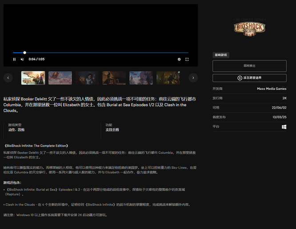296x229 pixels.
Task: Click the 开发商 label
Action: pyautogui.click(x=217, y=89)
